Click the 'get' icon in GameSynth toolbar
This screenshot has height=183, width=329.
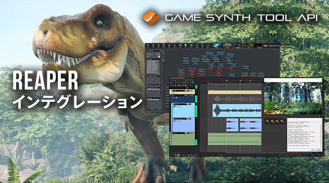coord(169,46)
